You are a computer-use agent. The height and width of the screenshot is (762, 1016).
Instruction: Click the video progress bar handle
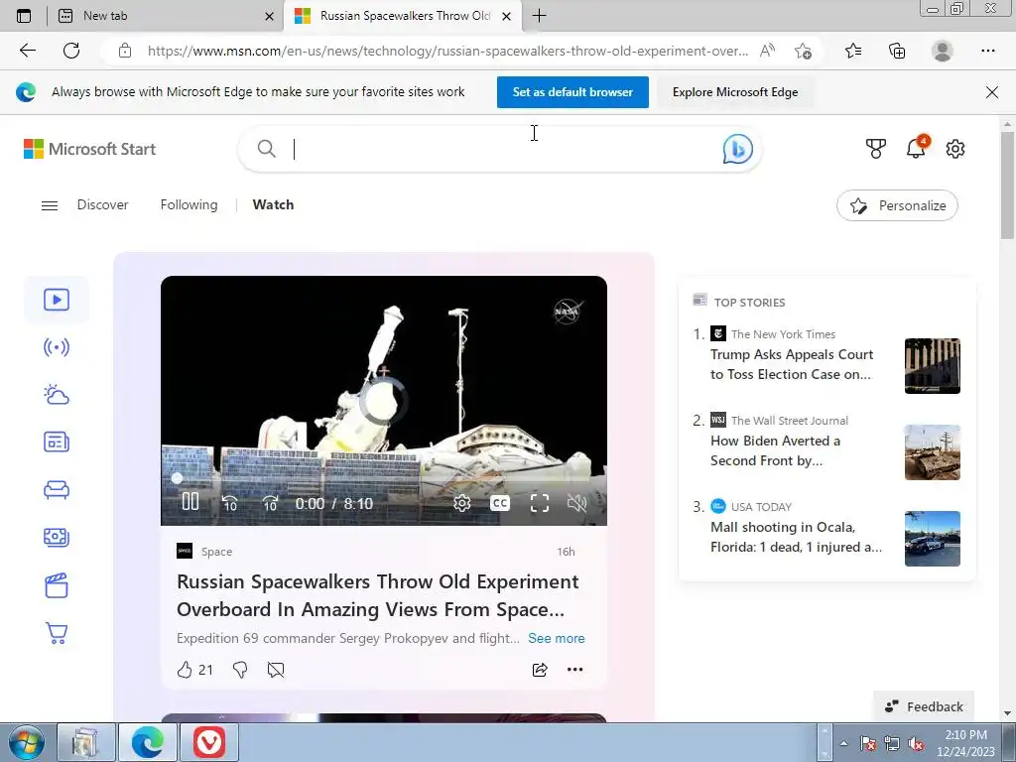(177, 478)
